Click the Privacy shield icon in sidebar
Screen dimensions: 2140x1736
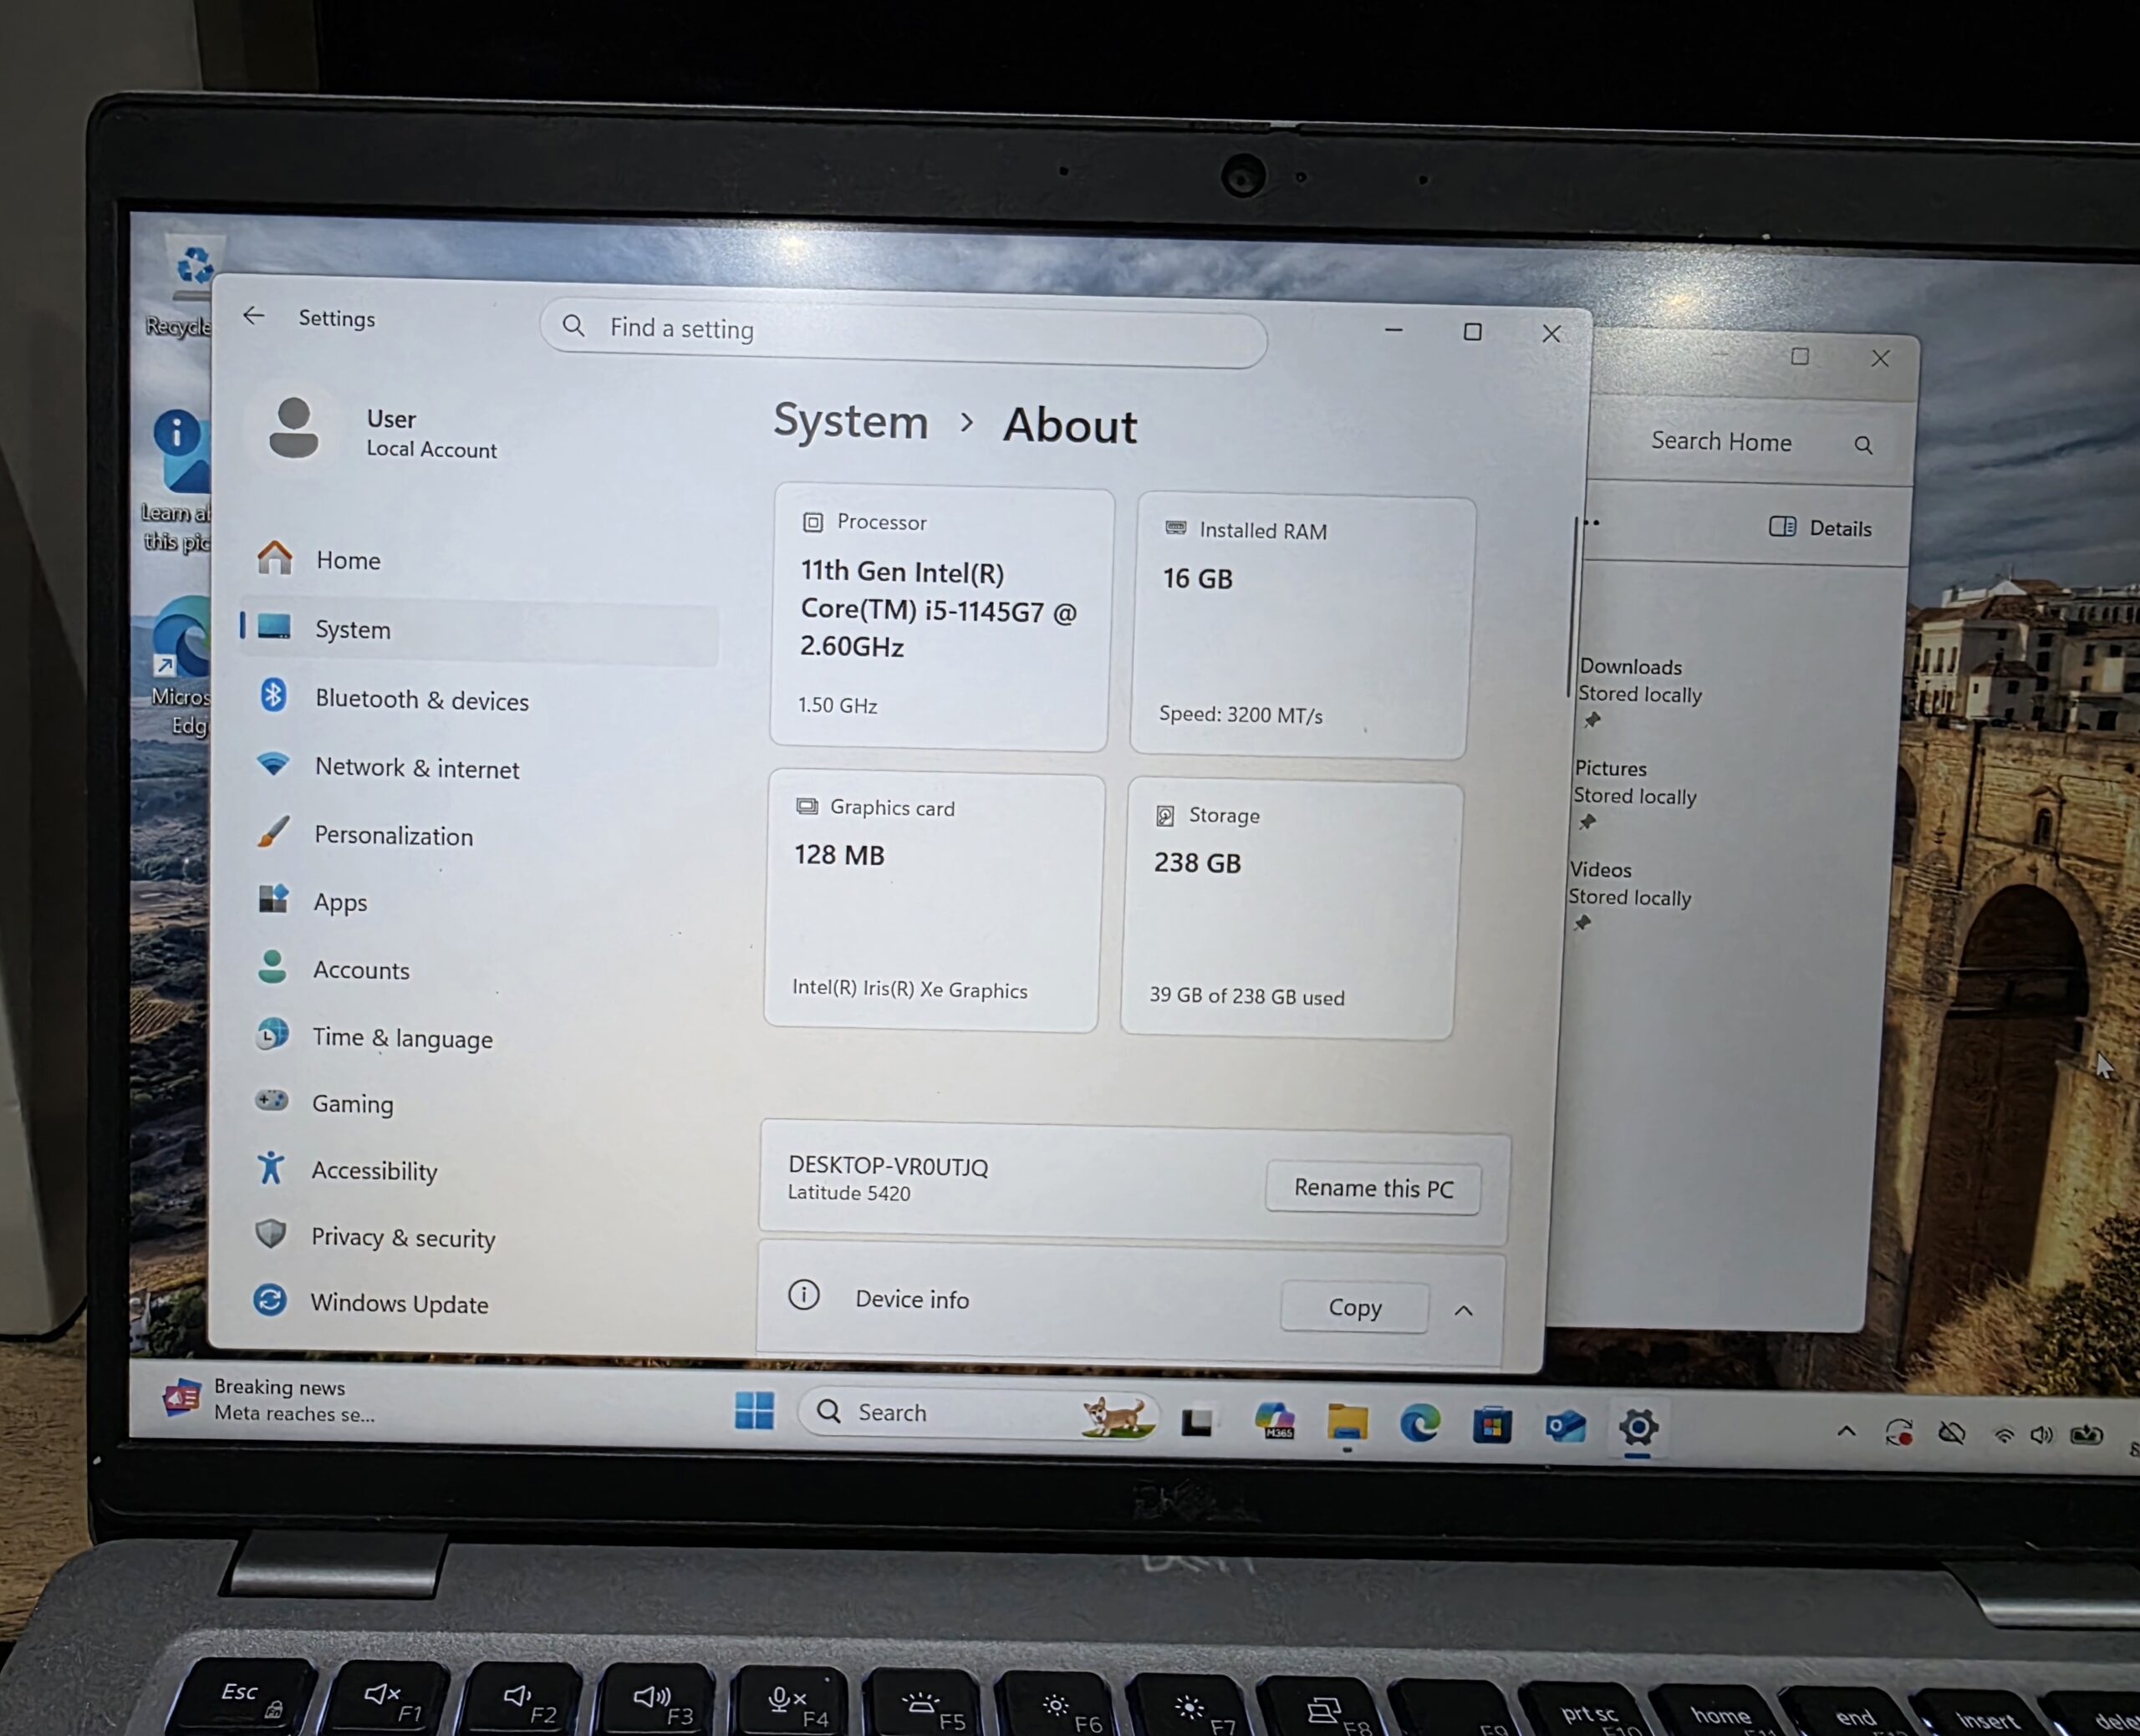271,1233
